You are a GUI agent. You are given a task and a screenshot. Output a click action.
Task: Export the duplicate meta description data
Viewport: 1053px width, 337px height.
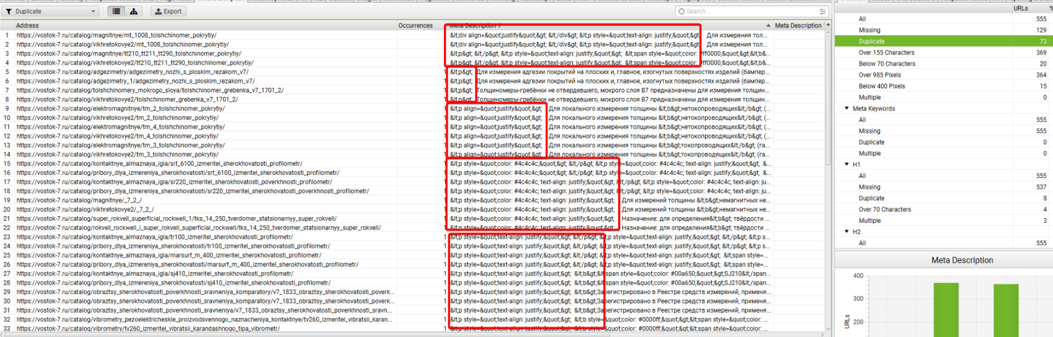pyautogui.click(x=168, y=11)
